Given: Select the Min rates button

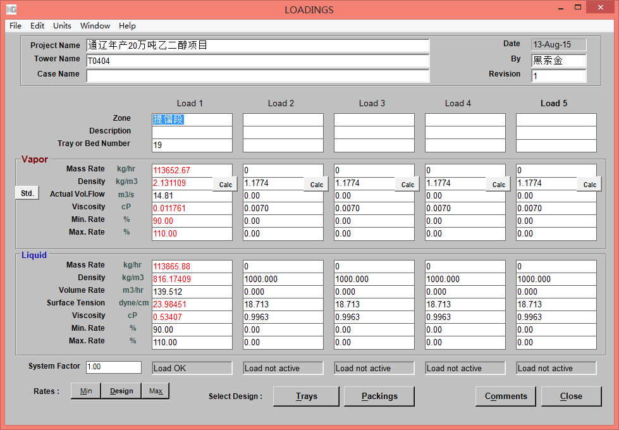Looking at the screenshot, I should (x=86, y=391).
